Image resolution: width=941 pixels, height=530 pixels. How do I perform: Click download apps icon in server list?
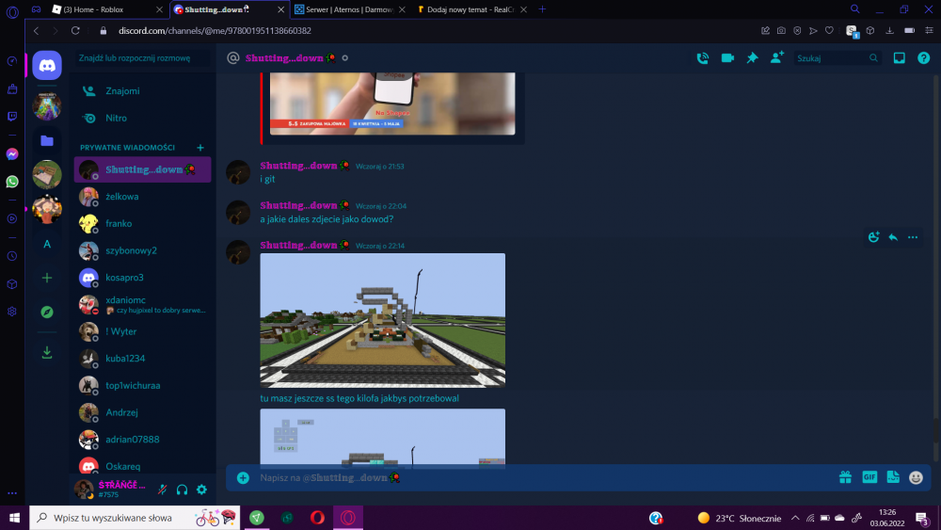pos(47,352)
